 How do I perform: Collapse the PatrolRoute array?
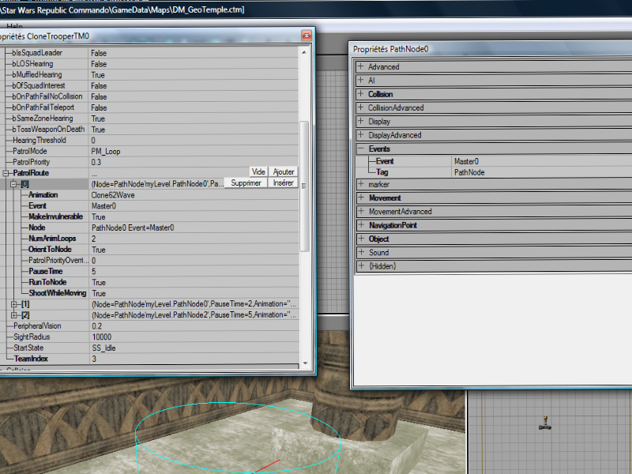6,173
